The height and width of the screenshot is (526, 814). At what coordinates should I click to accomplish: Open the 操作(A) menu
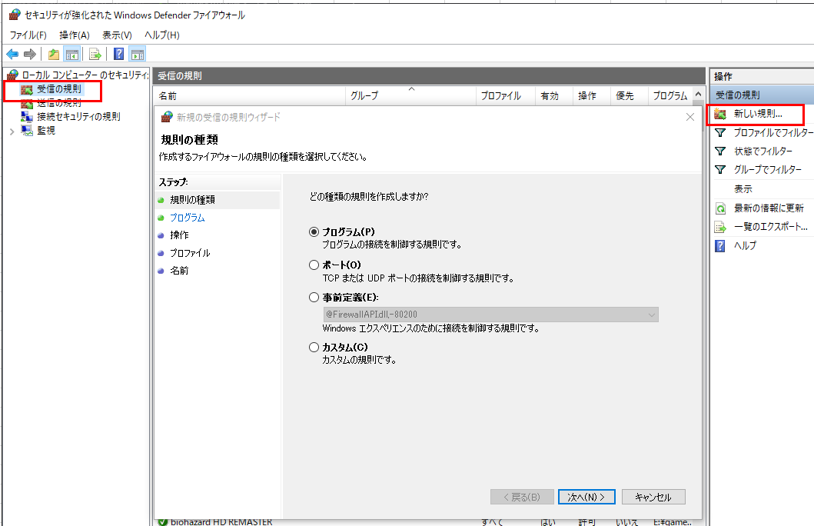(x=75, y=35)
